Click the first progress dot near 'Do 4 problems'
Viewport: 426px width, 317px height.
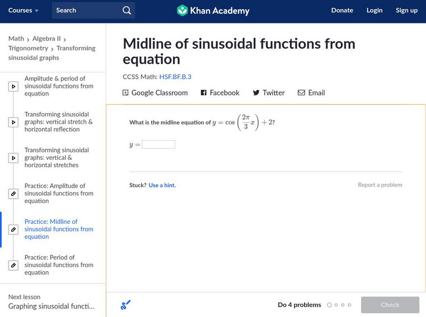click(329, 305)
